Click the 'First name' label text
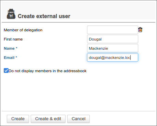Screen dimensions: 157x126 (x=13, y=39)
